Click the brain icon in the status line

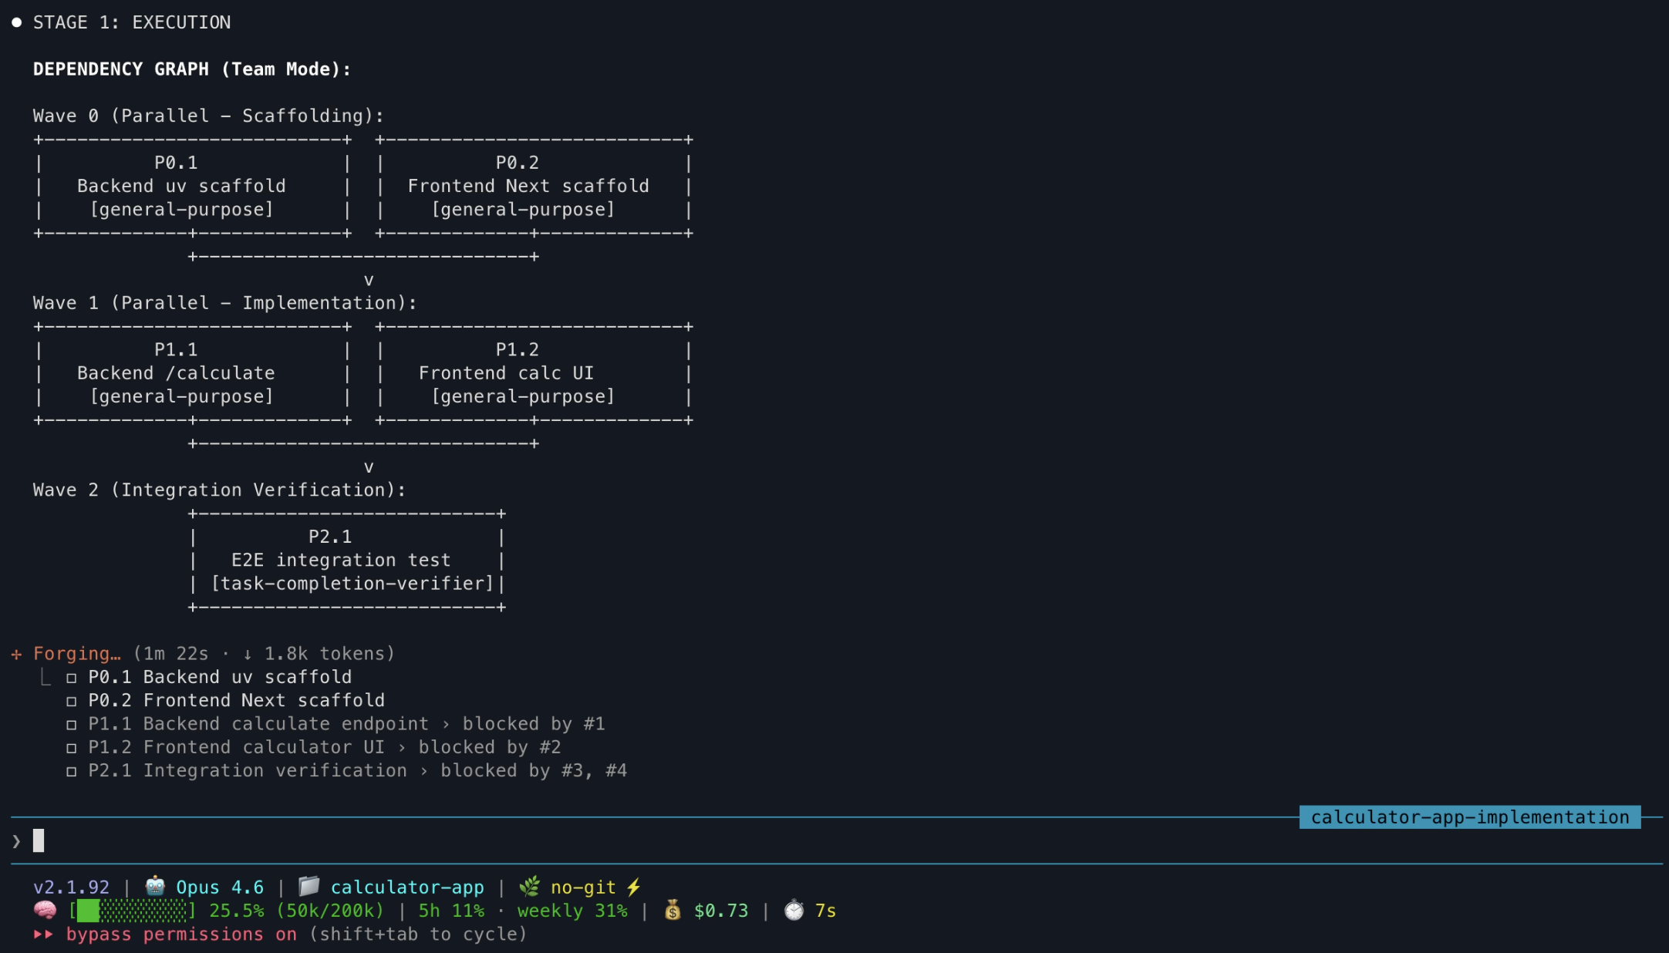[45, 911]
